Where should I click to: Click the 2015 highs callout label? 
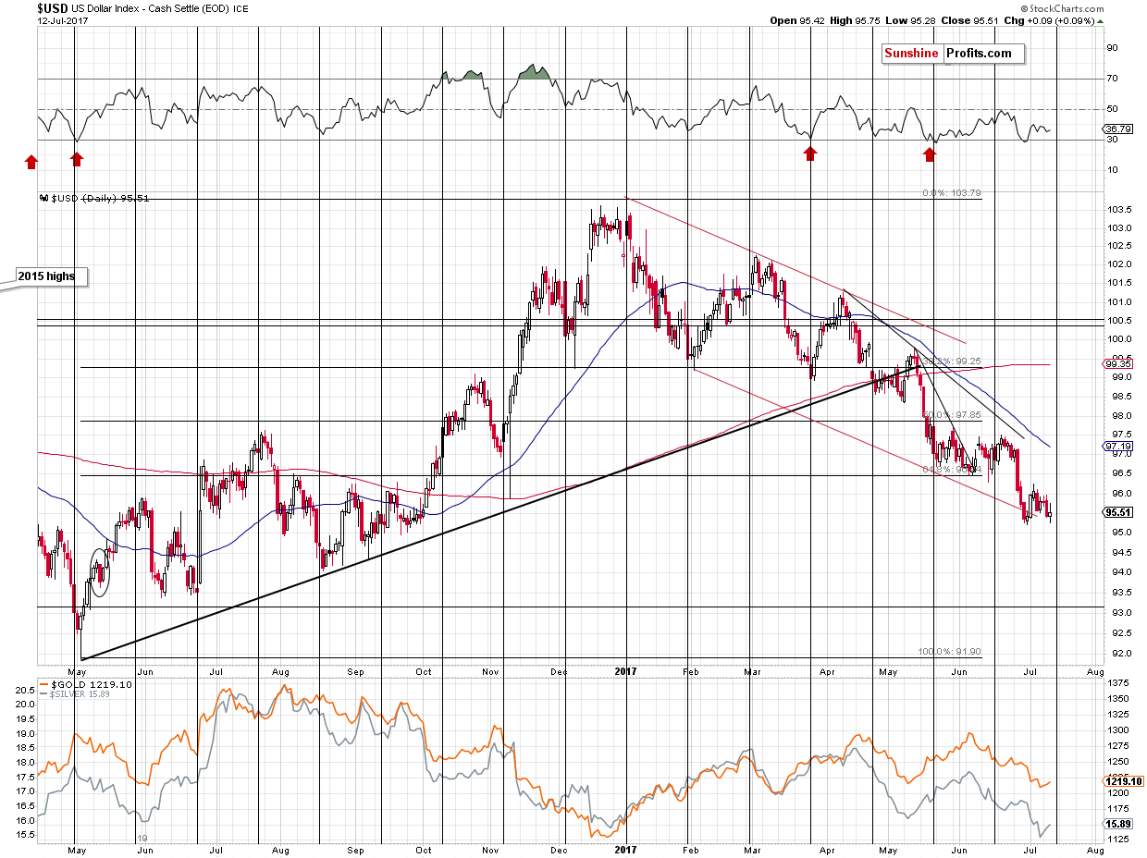pos(52,276)
